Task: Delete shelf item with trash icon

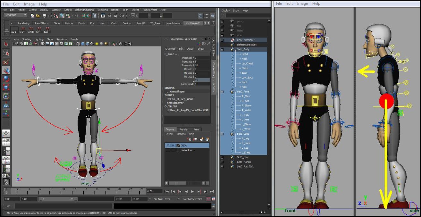Action: tap(214, 23)
